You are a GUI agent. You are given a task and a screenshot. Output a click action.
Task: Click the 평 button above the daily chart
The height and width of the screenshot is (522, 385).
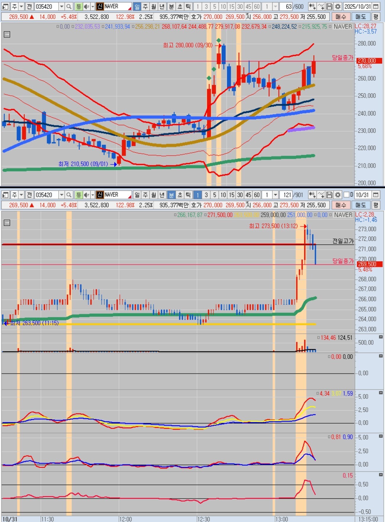pyautogui.click(x=376, y=17)
